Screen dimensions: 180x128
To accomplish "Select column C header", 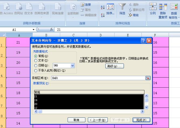I will pyautogui.click(x=74, y=35).
